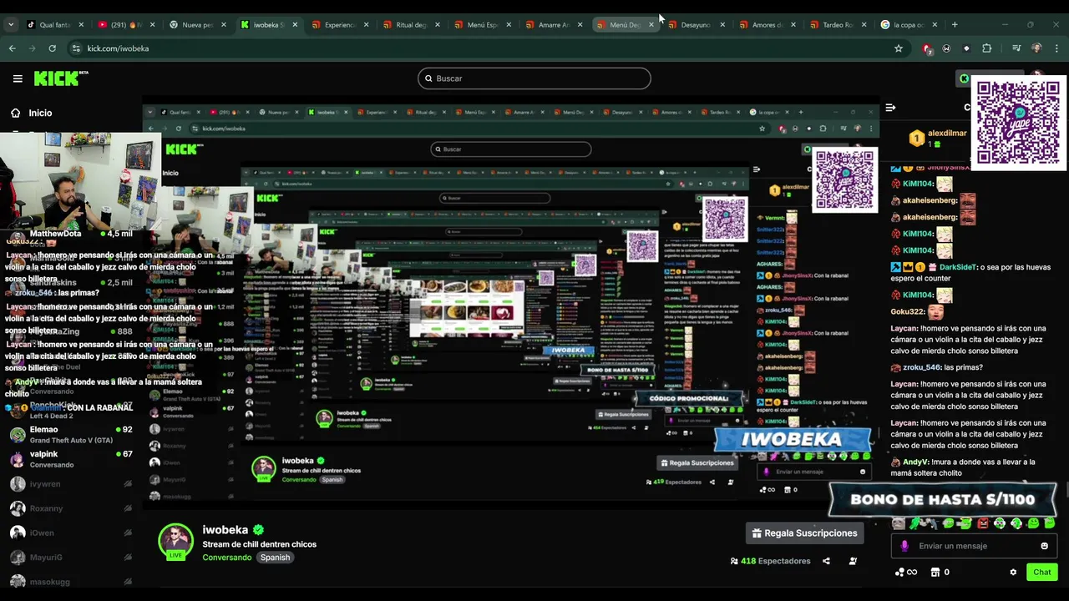Open the browser extensions puzzle icon
The image size is (1069, 601).
click(x=986, y=48)
